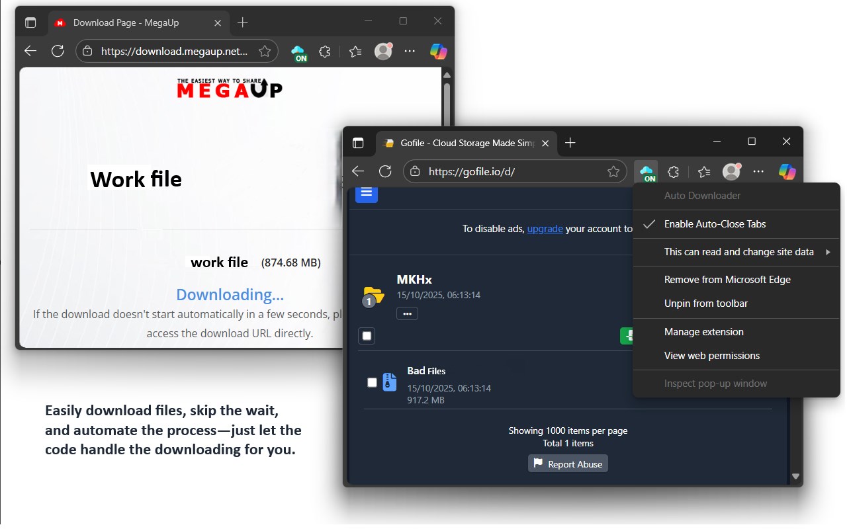Click the tab actions icon in MegaUp window
Viewport: 847px width, 529px height.
coord(30,22)
